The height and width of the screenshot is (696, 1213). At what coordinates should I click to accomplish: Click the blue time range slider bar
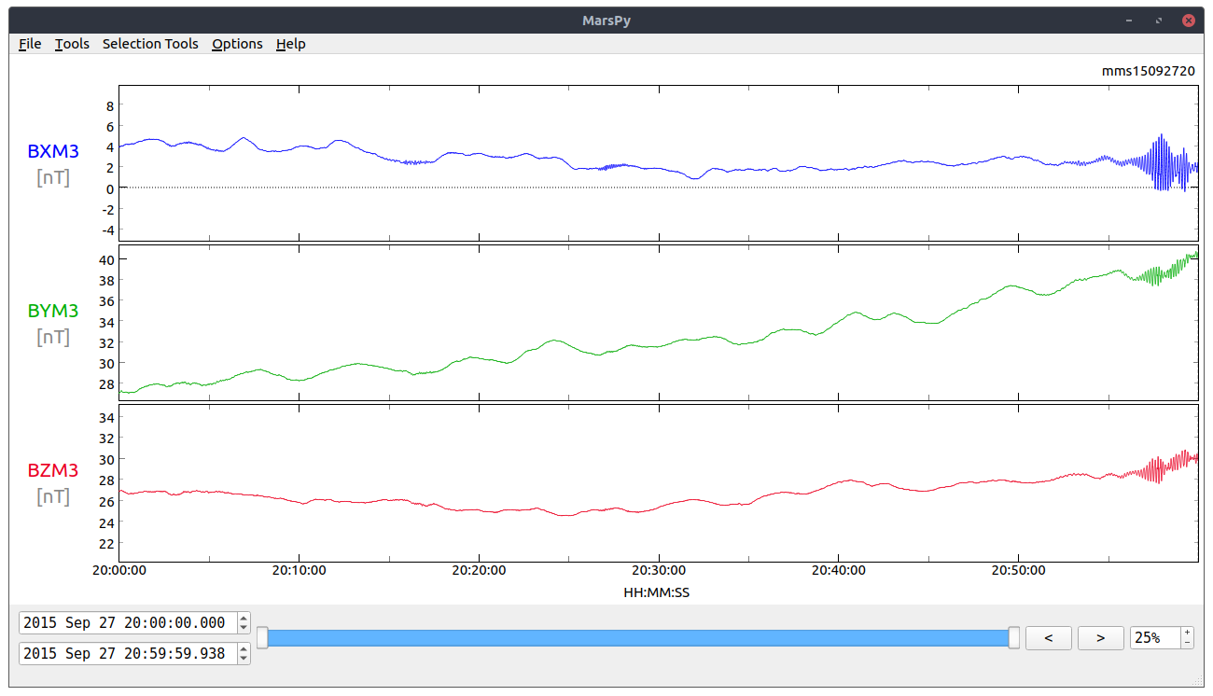638,638
